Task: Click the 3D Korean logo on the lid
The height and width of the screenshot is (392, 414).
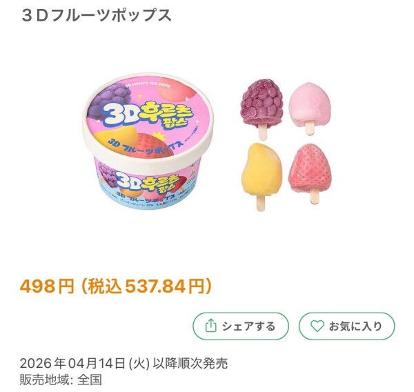Action: pos(149,115)
